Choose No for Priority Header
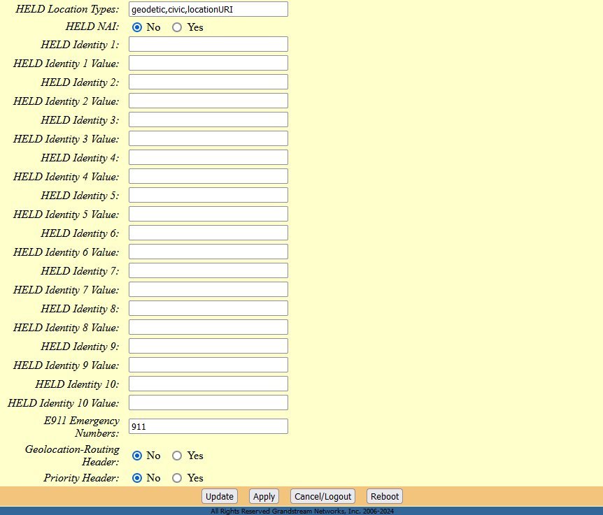Viewport: 603px width, 515px height. pos(137,478)
